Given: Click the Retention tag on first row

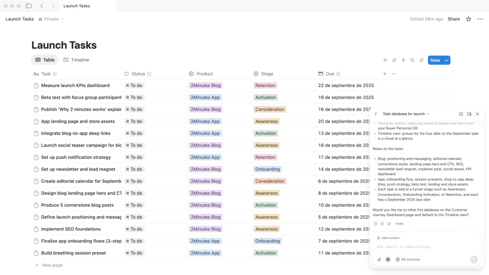Looking at the screenshot, I should [265, 86].
